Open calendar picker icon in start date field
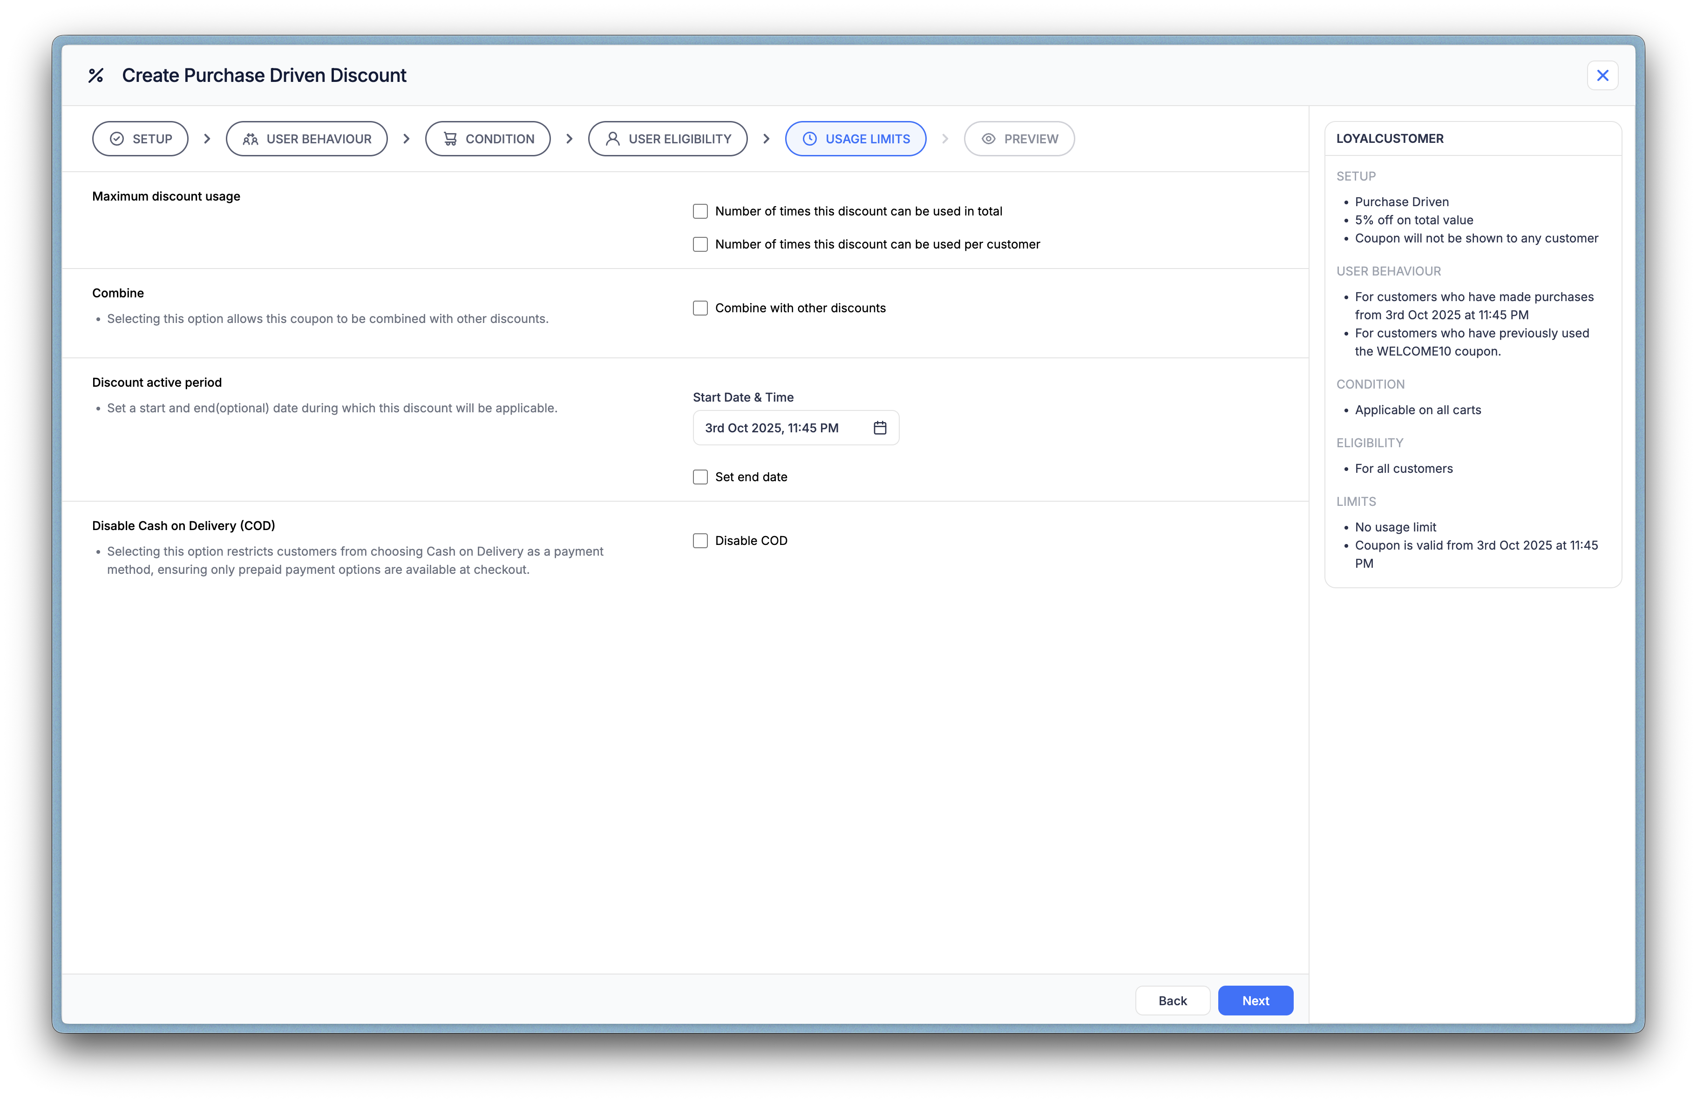 tap(880, 427)
